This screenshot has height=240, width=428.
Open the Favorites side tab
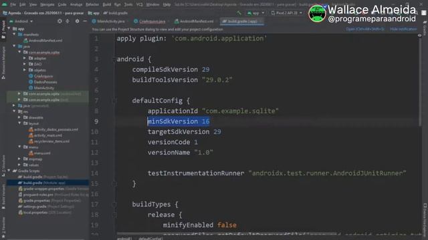pyautogui.click(x=3, y=228)
